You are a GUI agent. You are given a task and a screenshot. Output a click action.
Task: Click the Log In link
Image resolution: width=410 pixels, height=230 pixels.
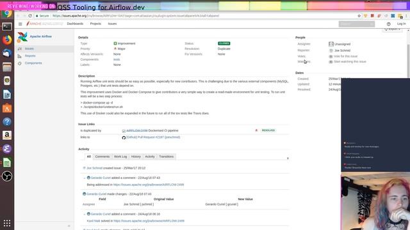pos(402,24)
